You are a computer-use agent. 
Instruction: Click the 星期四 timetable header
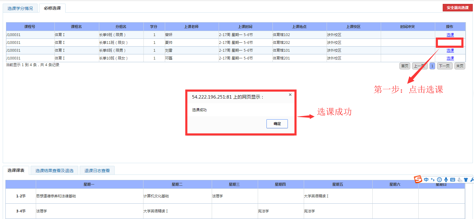coord(280,184)
